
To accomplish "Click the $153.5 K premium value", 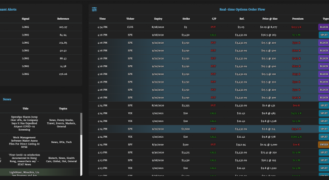I will click(296, 27).
